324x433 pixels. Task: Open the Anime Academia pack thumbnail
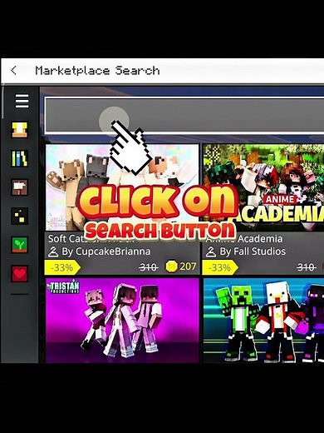[263, 187]
